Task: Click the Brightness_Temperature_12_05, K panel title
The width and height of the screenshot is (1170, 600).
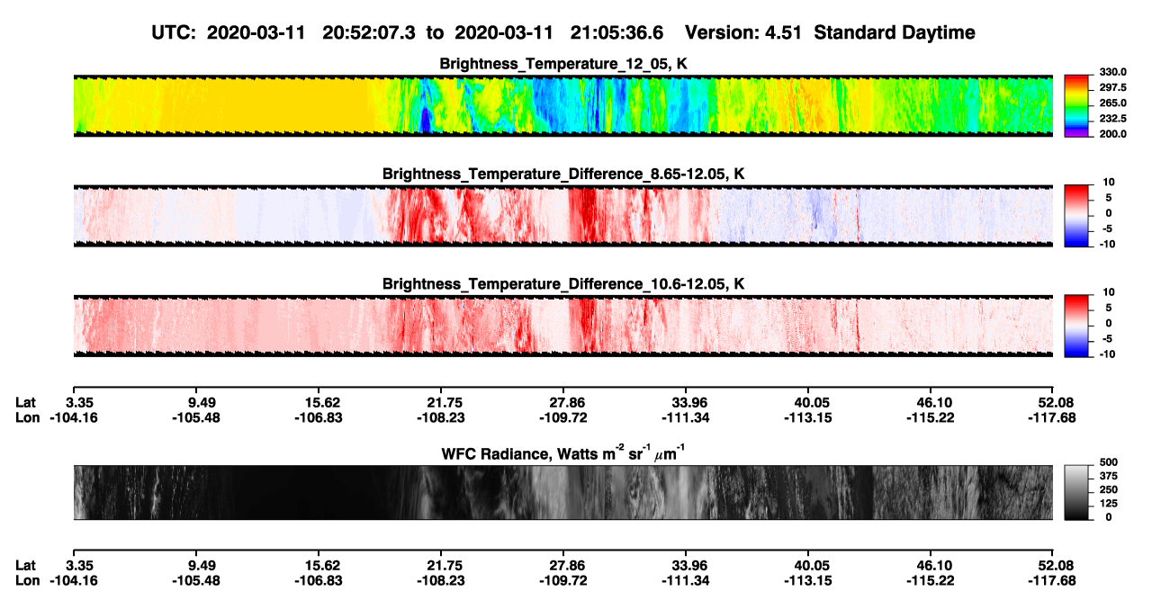Action: click(563, 64)
